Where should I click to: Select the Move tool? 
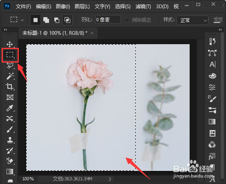10,44
